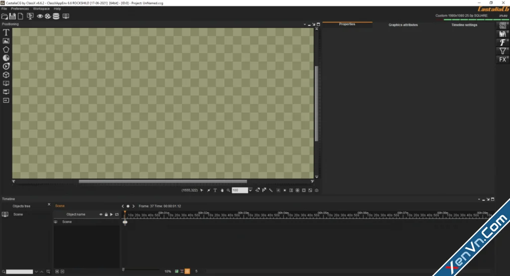Create a new project document
Image resolution: width=510 pixels, height=276 pixels.
pyautogui.click(x=20, y=16)
